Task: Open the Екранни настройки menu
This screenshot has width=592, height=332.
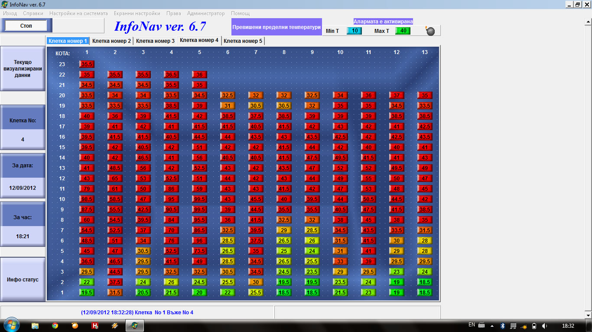Action: [x=137, y=13]
